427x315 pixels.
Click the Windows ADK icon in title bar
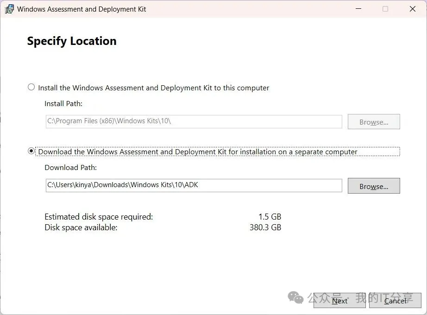pos(9,9)
